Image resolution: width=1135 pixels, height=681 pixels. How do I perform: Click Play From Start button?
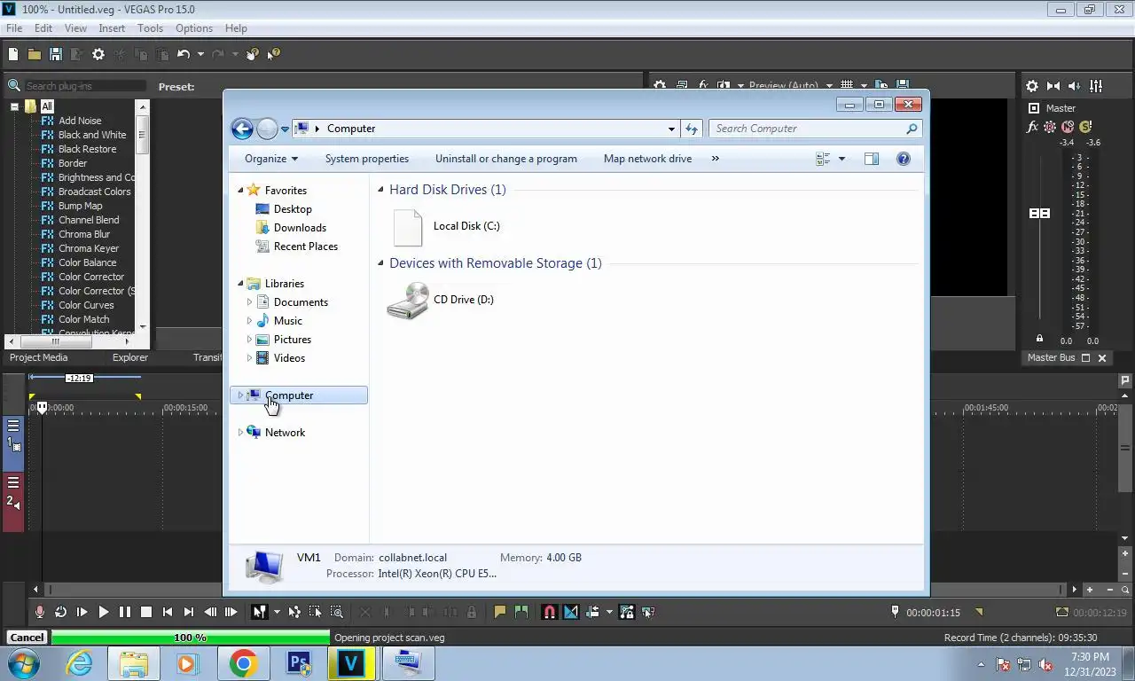pos(82,612)
